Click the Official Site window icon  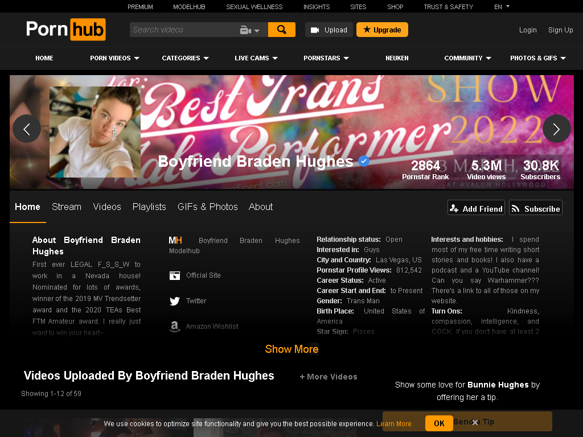pos(175,275)
